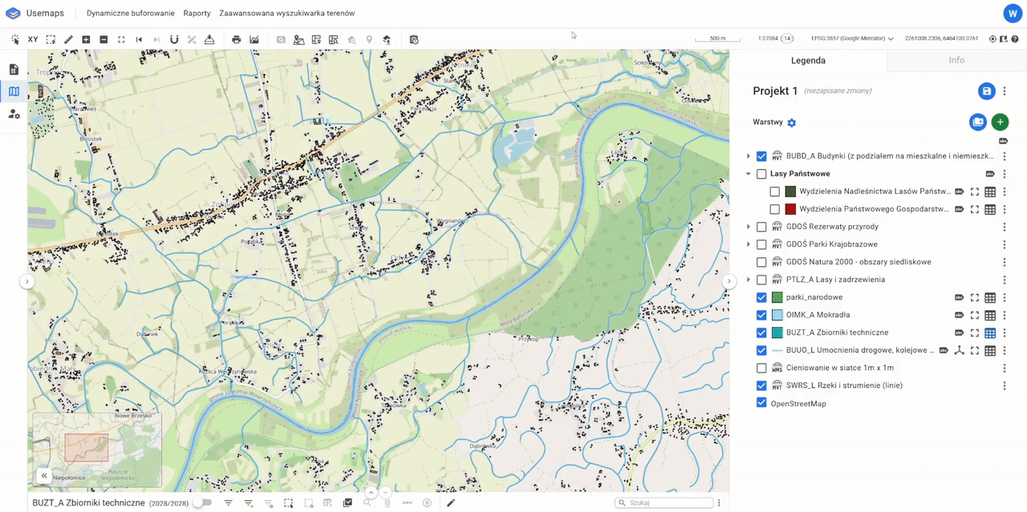This screenshot has width=1027, height=512.
Task: Save project with the blue save icon
Action: [986, 91]
